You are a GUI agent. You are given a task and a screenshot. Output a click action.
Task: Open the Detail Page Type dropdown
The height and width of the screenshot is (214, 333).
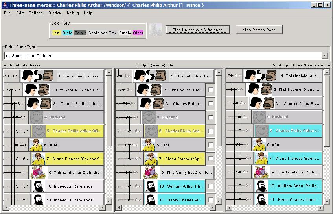pyautogui.click(x=325, y=56)
